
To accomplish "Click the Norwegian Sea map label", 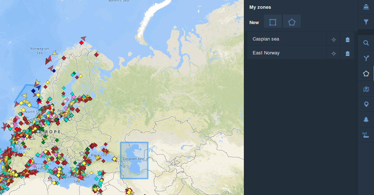I will [x=40, y=51].
